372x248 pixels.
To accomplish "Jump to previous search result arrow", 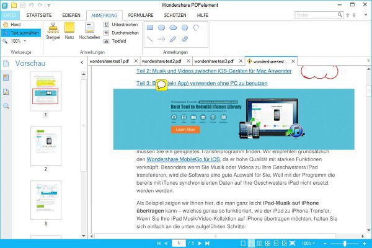I will coord(348,15).
